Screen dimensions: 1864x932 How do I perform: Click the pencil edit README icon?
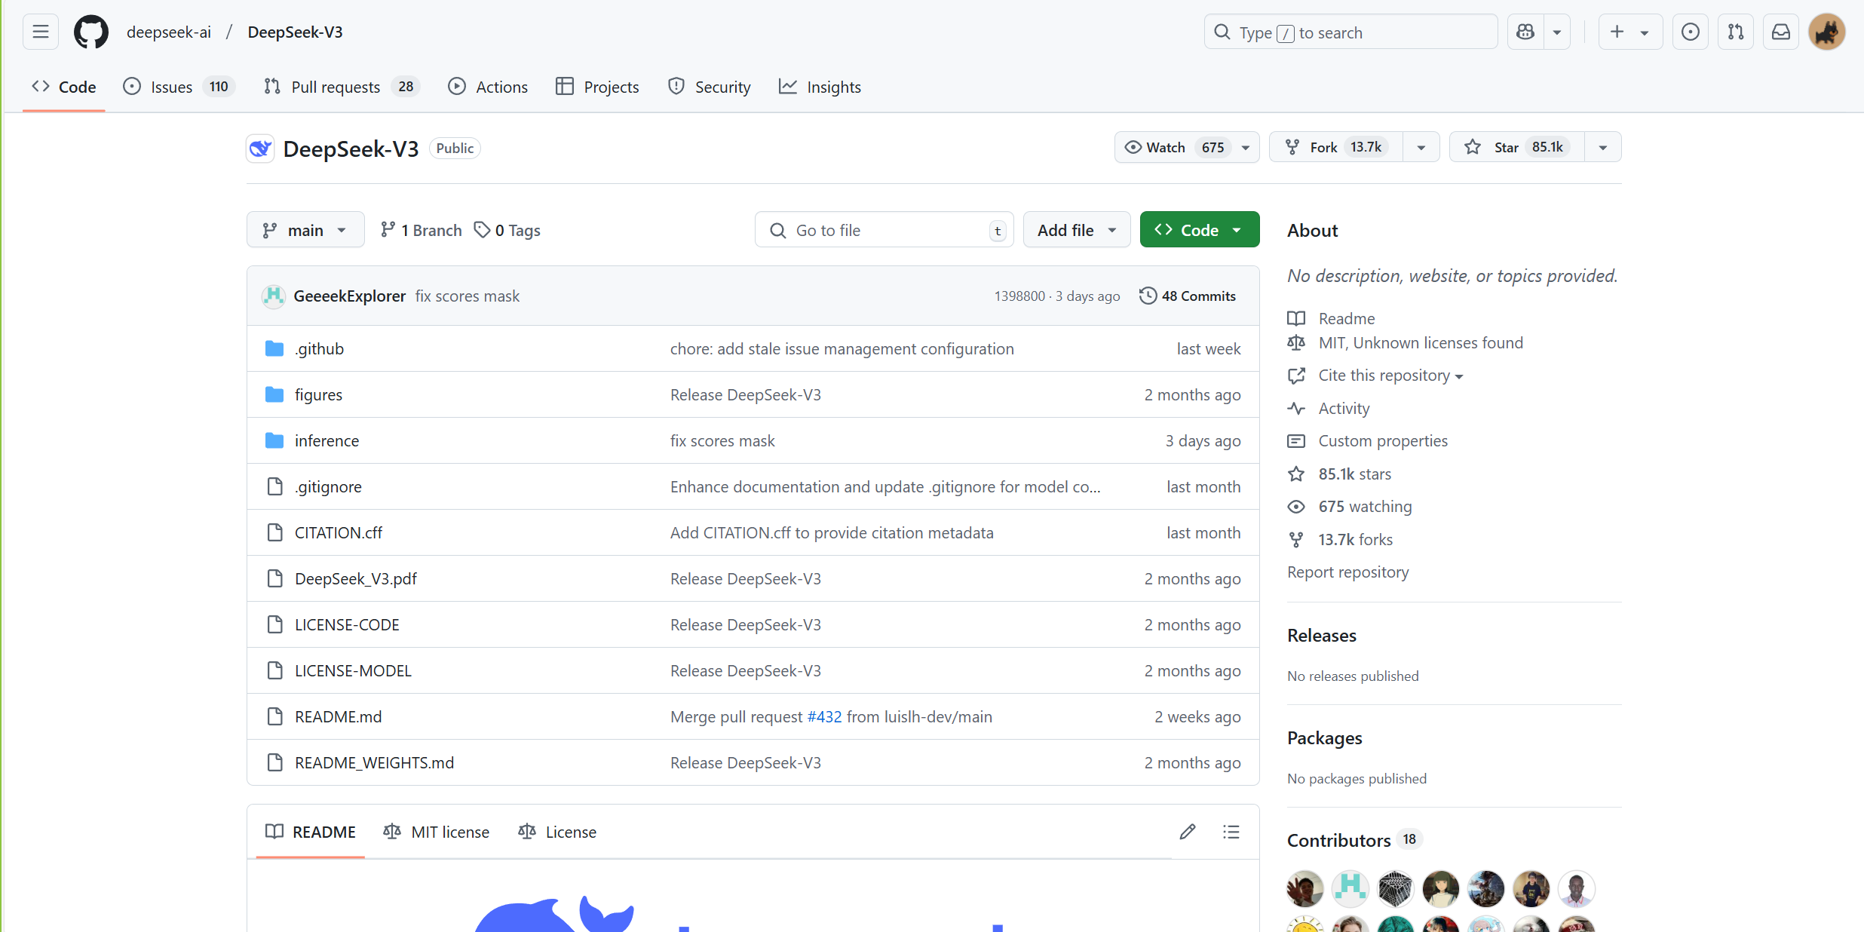point(1188,832)
